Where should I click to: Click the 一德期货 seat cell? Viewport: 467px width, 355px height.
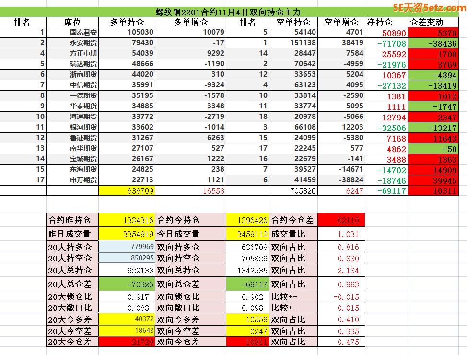72,95
